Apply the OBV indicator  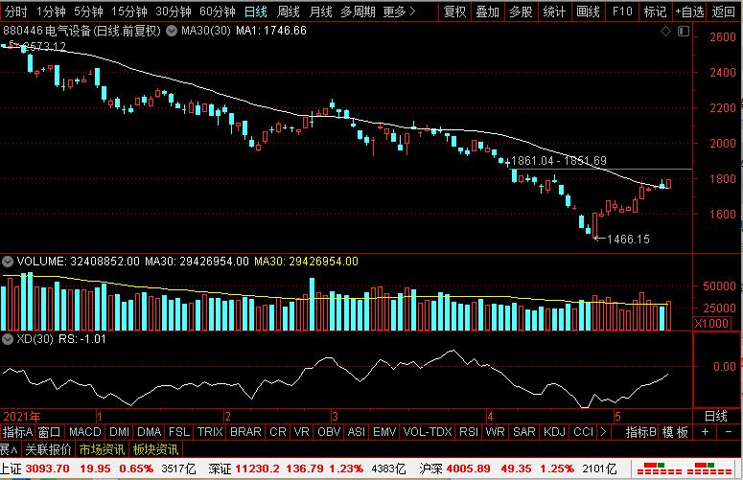coord(329,432)
